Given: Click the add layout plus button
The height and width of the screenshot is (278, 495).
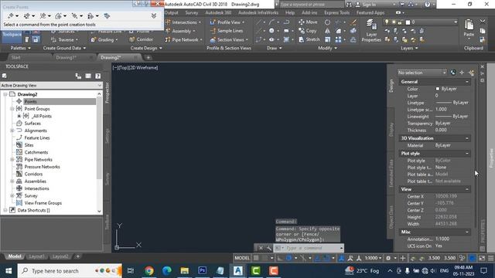Looking at the screenshot, I should (77, 256).
